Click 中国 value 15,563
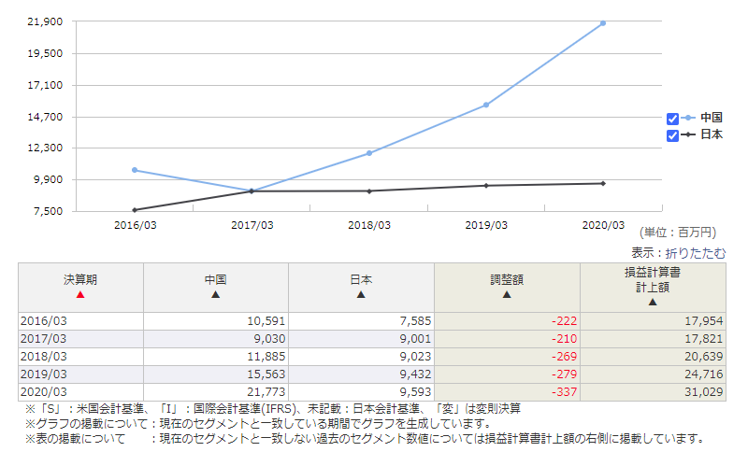748x466 pixels. [266, 374]
